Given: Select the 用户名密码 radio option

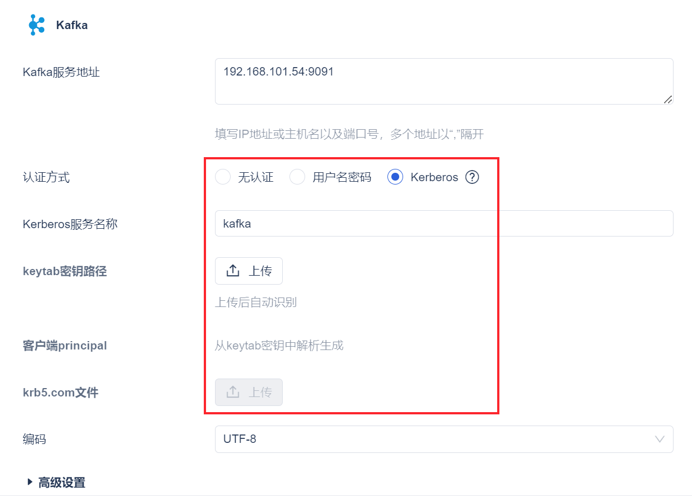Looking at the screenshot, I should tap(297, 177).
